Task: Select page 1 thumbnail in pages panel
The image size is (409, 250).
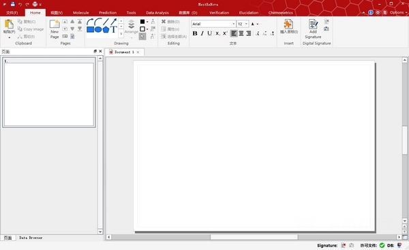Action: pos(49,93)
